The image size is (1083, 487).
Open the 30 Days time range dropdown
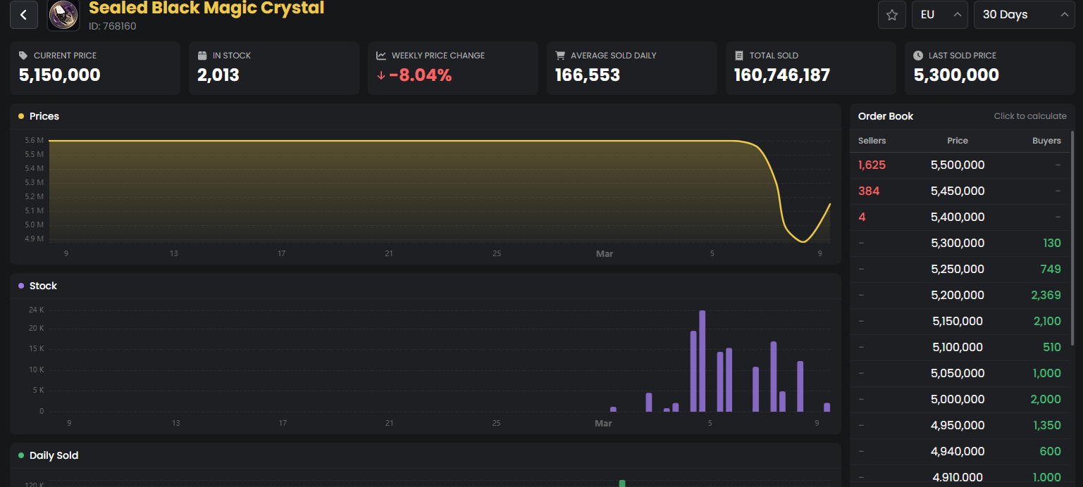[1023, 15]
